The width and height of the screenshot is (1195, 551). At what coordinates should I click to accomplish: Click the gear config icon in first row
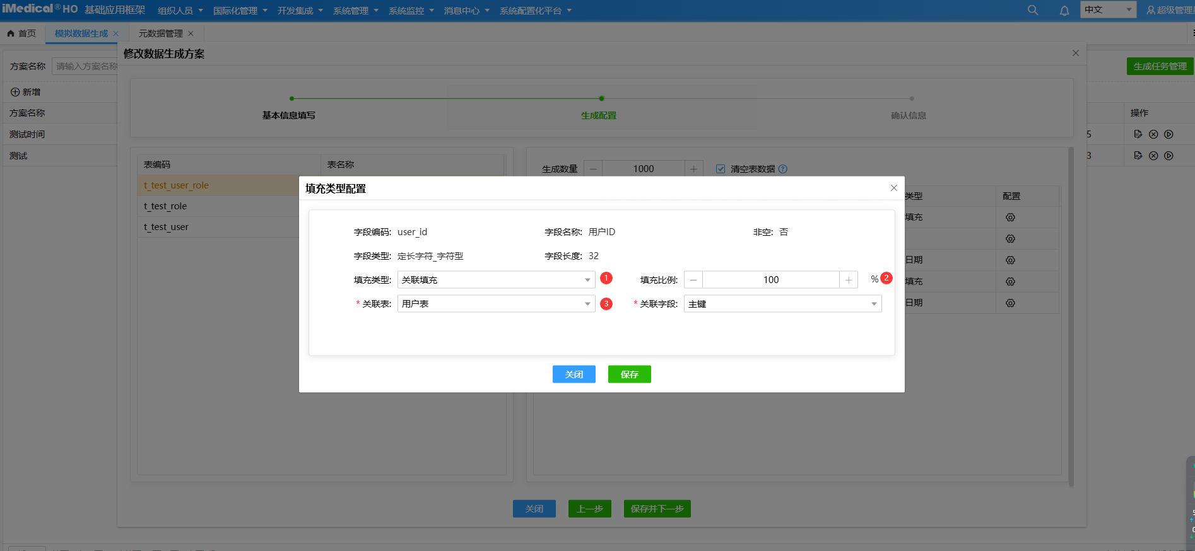click(x=1010, y=217)
